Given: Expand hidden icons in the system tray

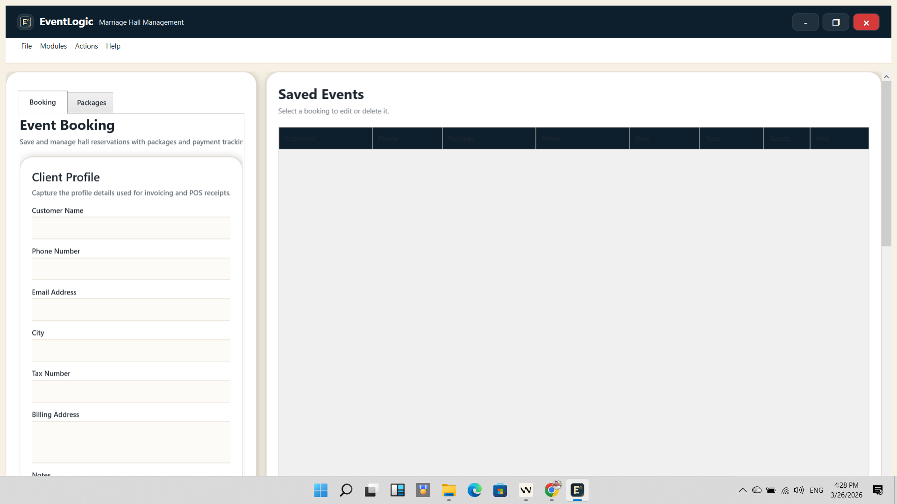Looking at the screenshot, I should pyautogui.click(x=742, y=490).
